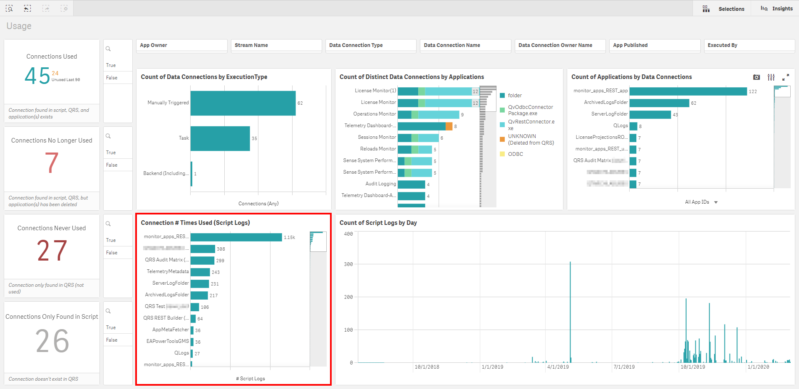Screen dimensions: 799x389
Task: Select False in Connections No Longer Used filter
Action: tap(112, 165)
